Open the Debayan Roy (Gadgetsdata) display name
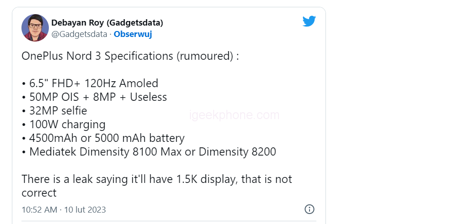 click(107, 23)
